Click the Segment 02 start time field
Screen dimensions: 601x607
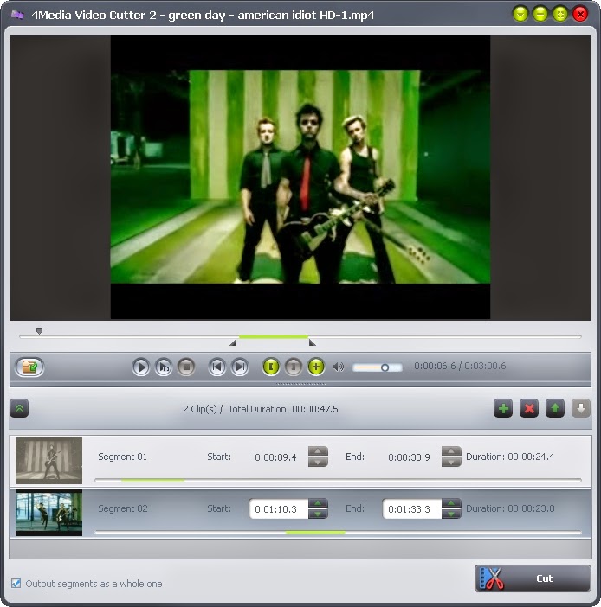[x=277, y=509]
